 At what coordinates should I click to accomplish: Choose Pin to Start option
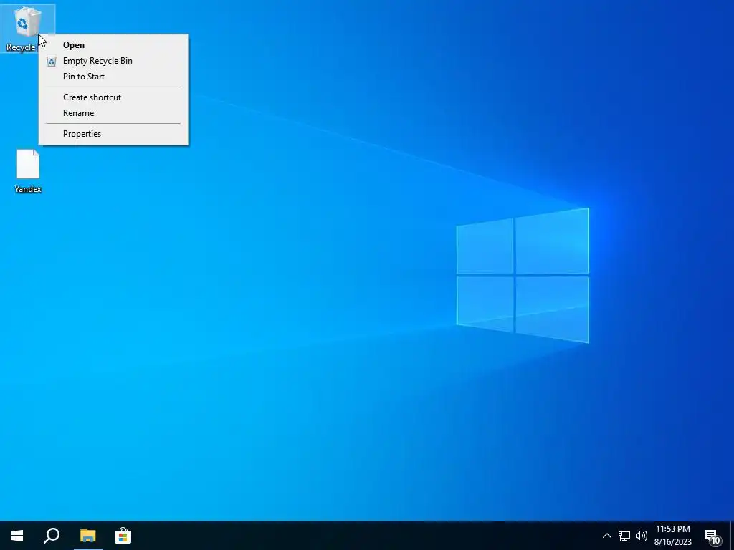(x=113, y=77)
